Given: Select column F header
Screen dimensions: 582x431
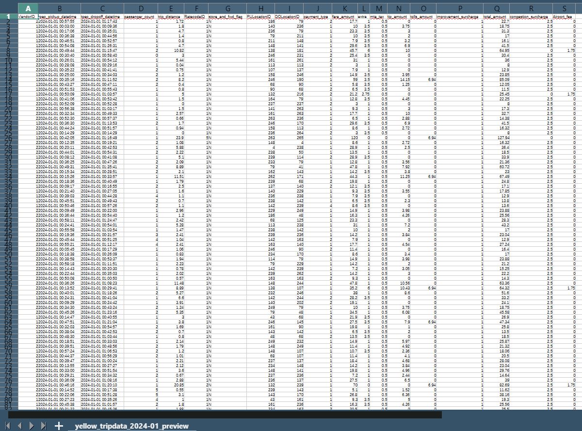Looking at the screenshot, I should pyautogui.click(x=196, y=8).
